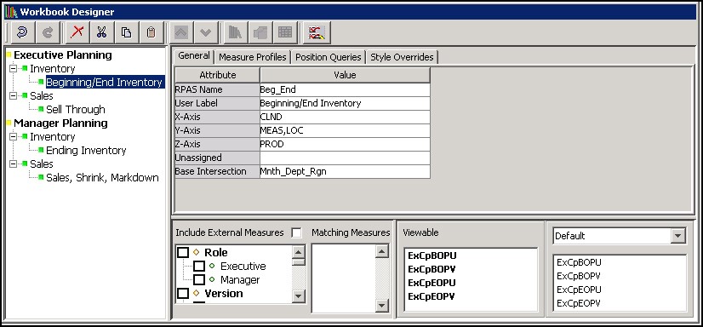Click the X-Axis value CLND
This screenshot has width=703, height=327.
345,117
